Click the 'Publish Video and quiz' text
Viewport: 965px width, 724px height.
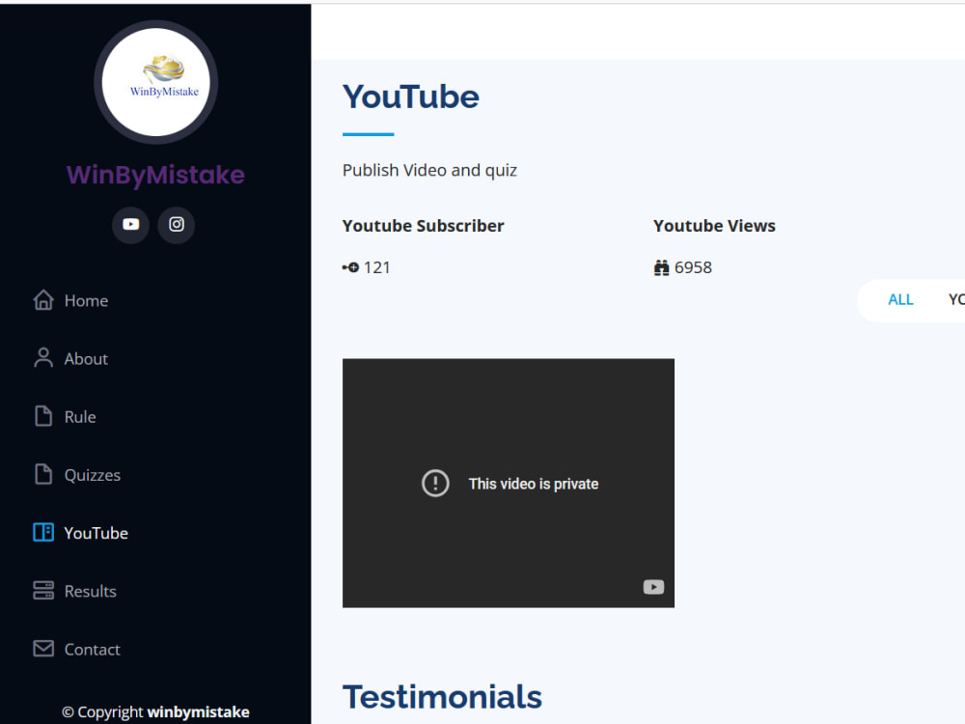(429, 171)
